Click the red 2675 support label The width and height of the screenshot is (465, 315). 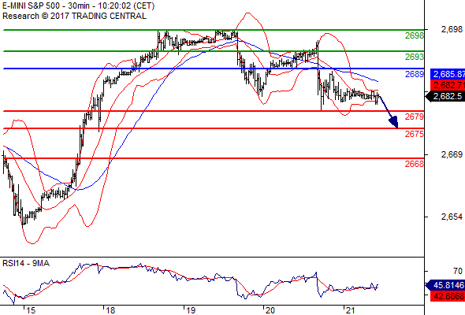tap(415, 134)
